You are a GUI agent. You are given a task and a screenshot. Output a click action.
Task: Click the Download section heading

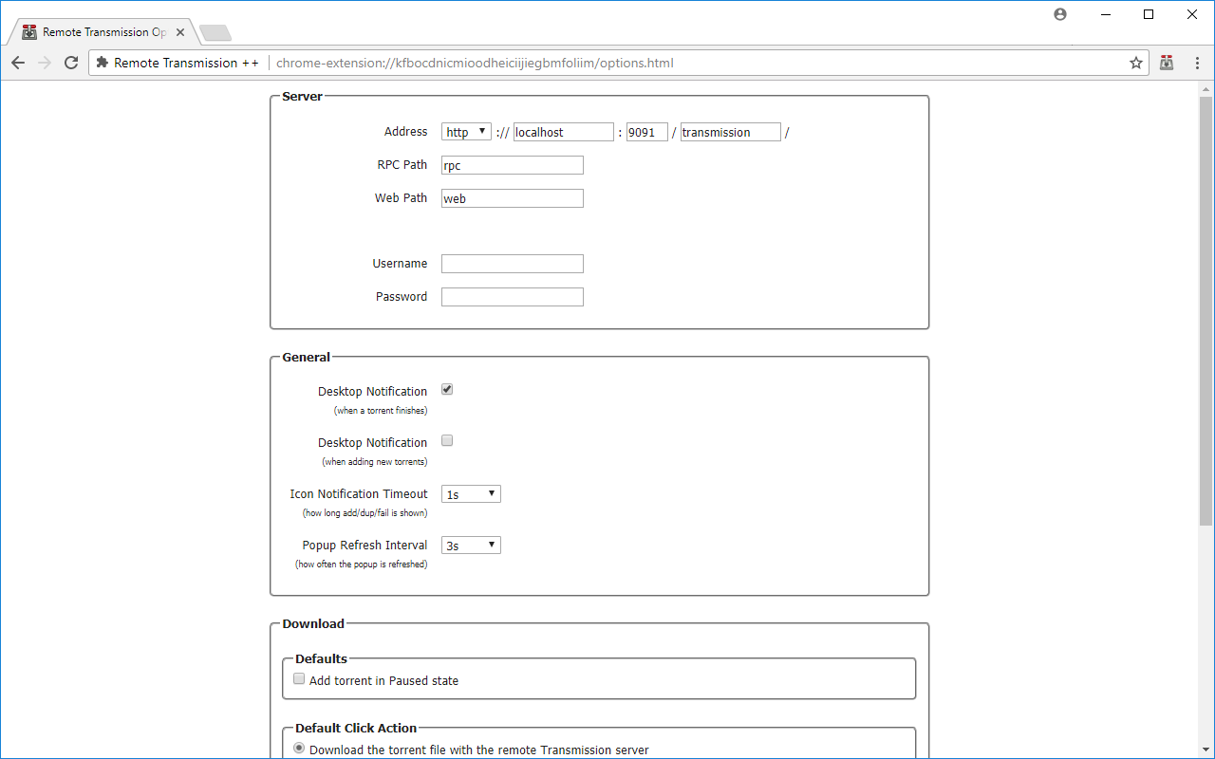pos(313,623)
